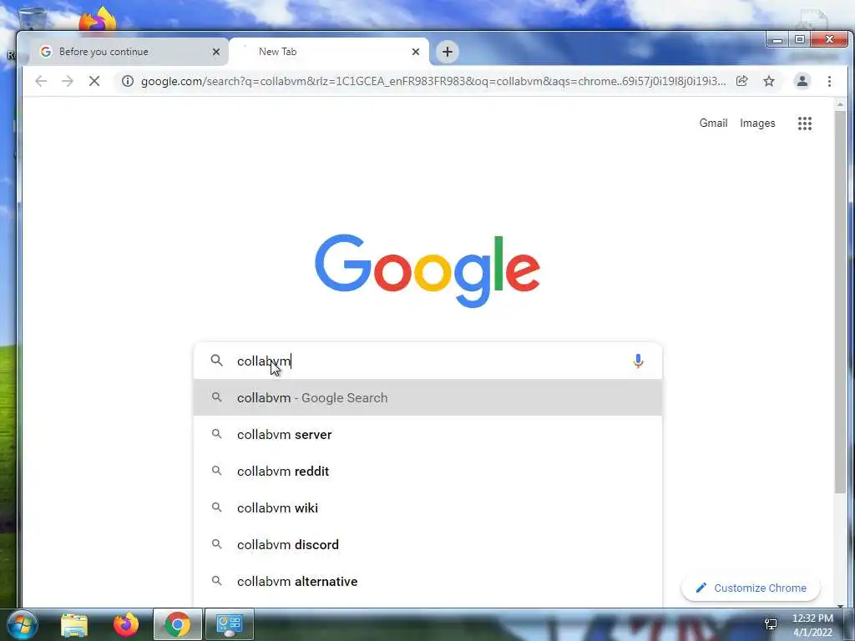Open the Windows Start menu
The image size is (855, 641).
pos(22,624)
